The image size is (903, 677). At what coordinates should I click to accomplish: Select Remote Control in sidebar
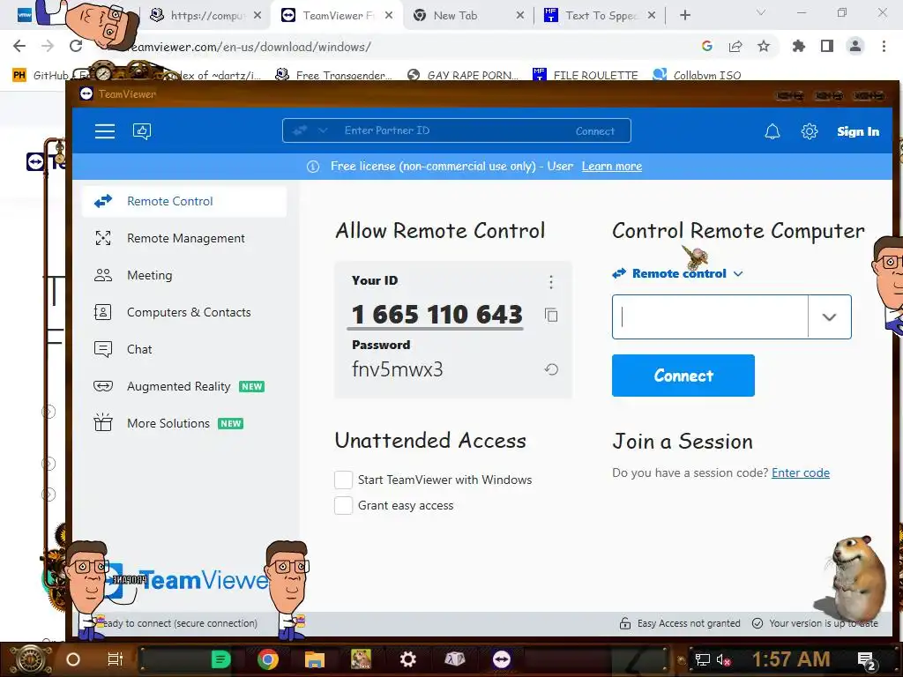coord(184,202)
